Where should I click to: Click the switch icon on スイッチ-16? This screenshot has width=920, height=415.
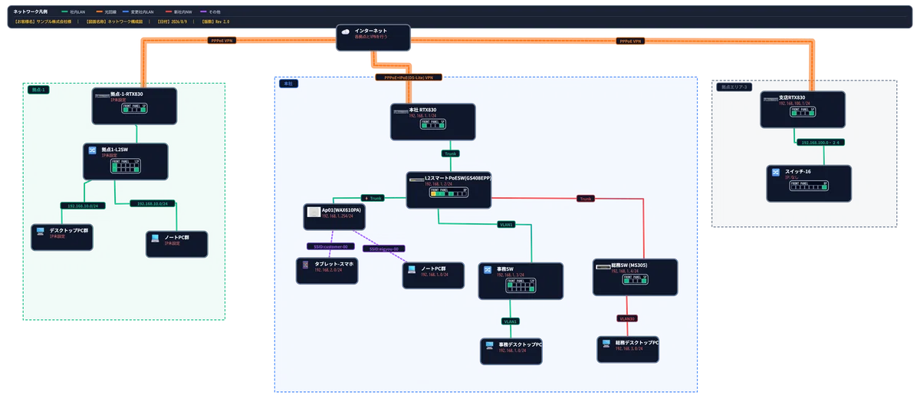coord(776,173)
